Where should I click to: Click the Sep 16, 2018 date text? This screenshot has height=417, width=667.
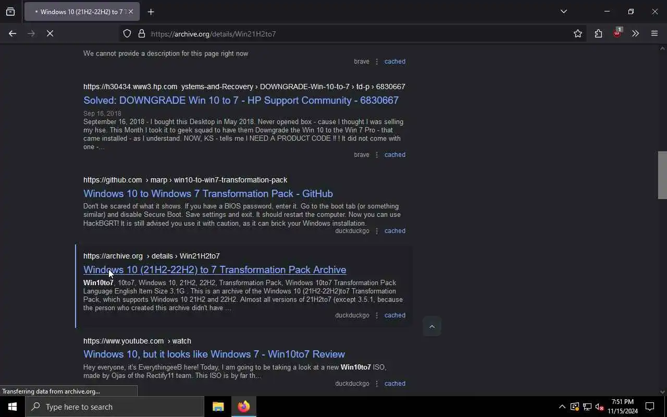pyautogui.click(x=102, y=113)
